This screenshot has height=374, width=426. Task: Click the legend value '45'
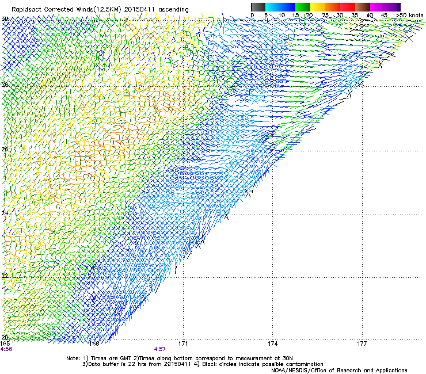384,16
